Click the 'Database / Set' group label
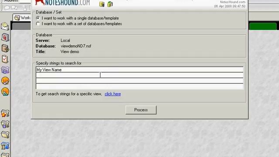The image size is (279, 157). [x=48, y=12]
